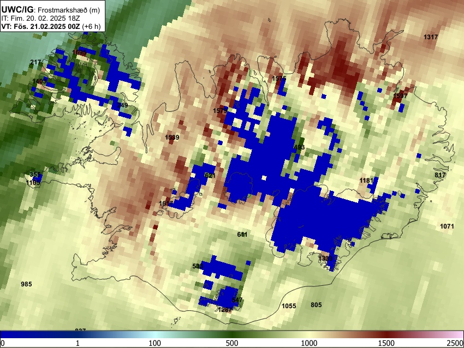Click the legend tick label 0

(3, 343)
